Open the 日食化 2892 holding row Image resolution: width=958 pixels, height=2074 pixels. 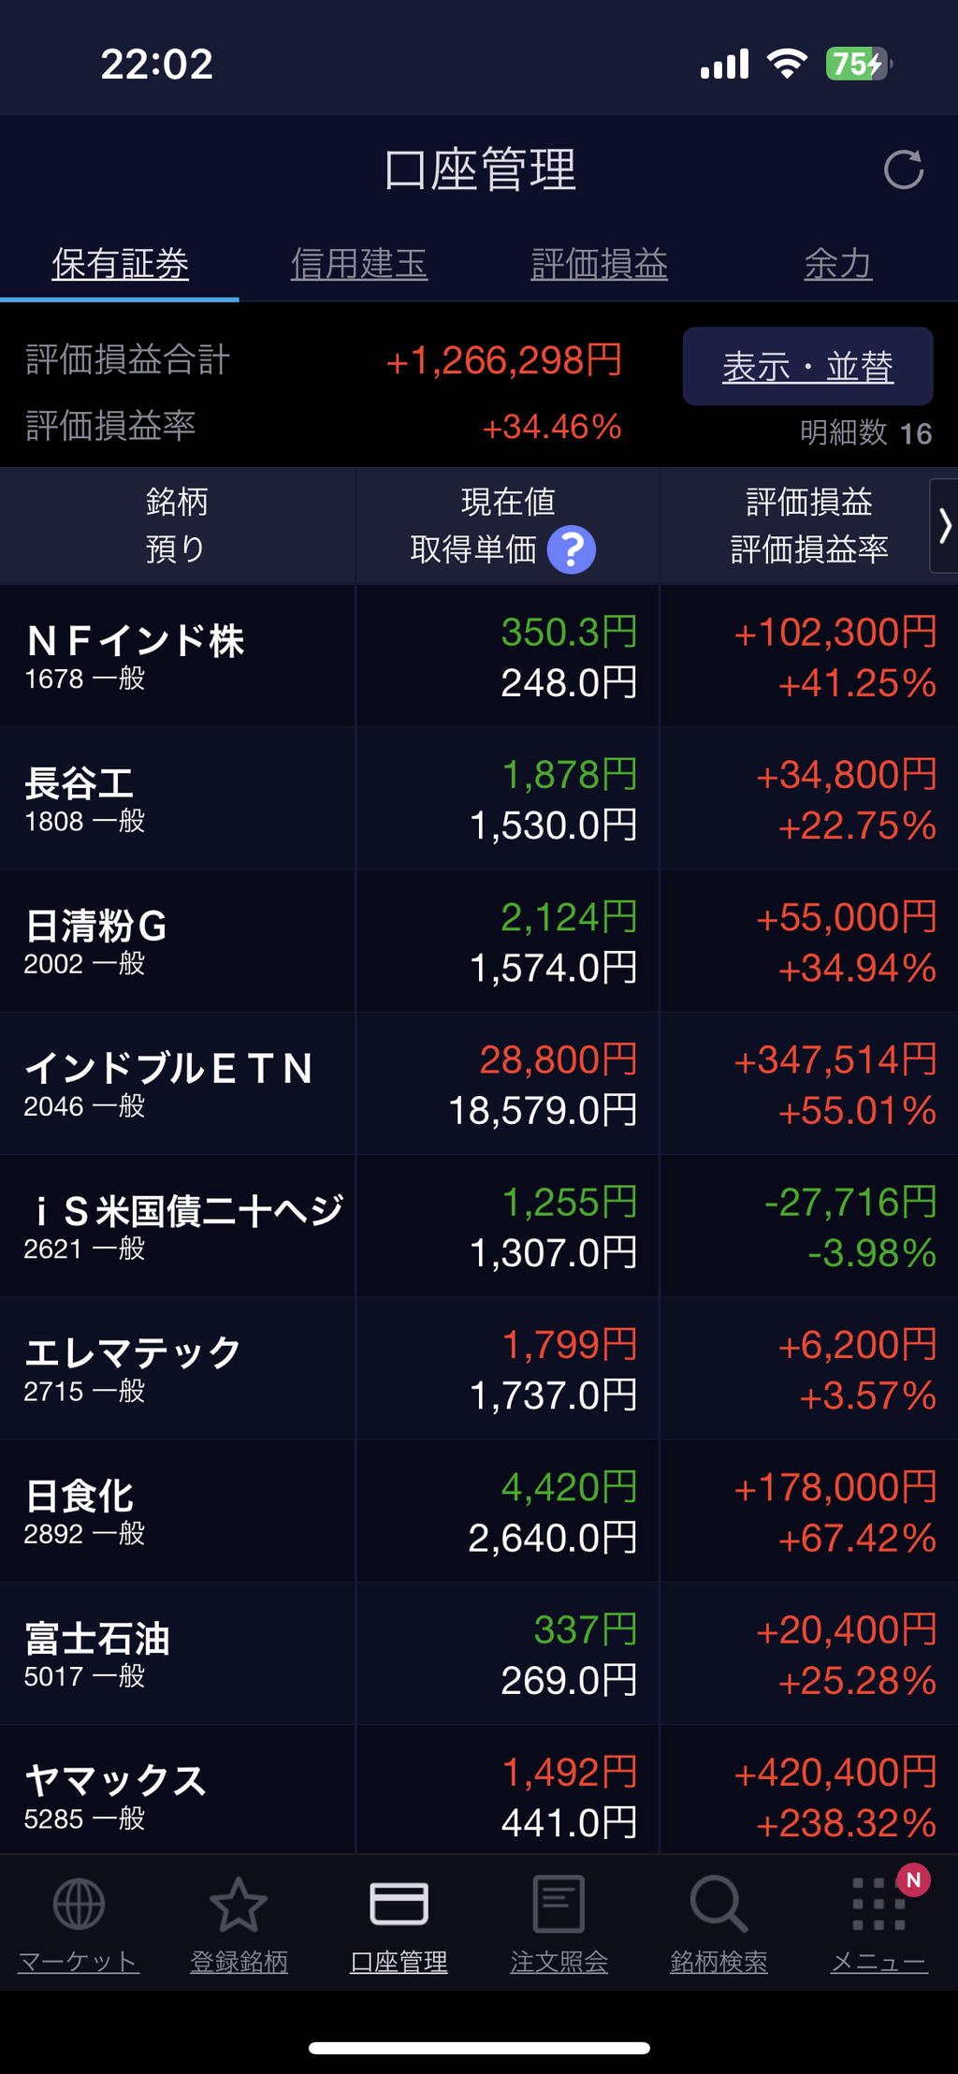[x=479, y=1512]
